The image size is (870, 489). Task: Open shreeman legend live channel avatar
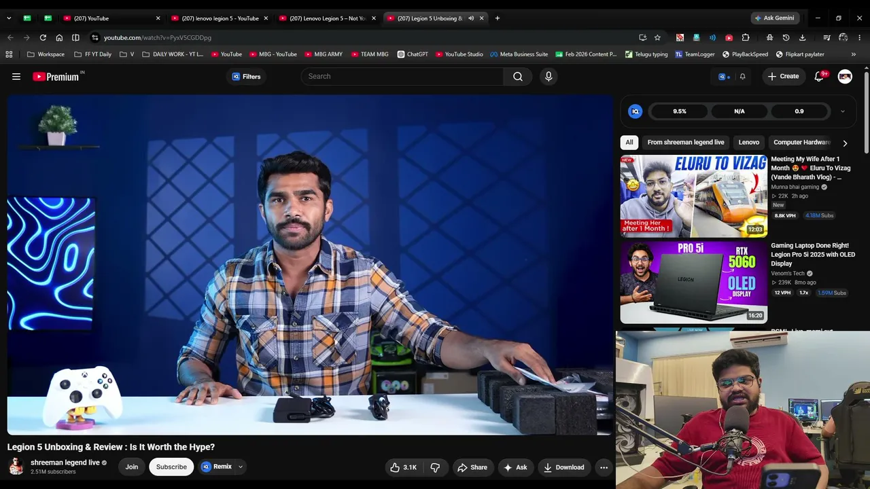click(16, 467)
